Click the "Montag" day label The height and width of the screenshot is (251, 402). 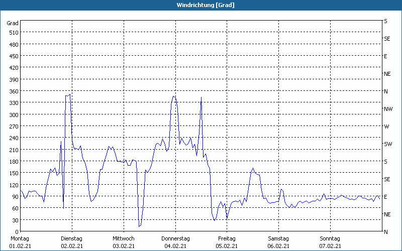[20, 239]
